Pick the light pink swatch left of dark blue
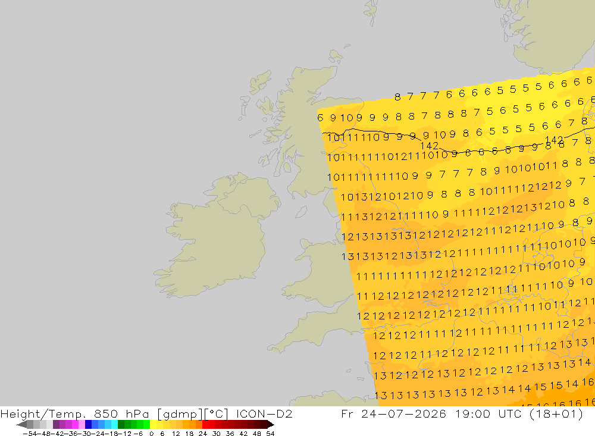Viewport: 595px width, 436px height. pos(82,424)
